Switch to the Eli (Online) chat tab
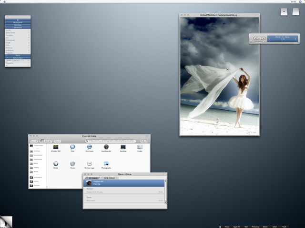 coord(92,178)
